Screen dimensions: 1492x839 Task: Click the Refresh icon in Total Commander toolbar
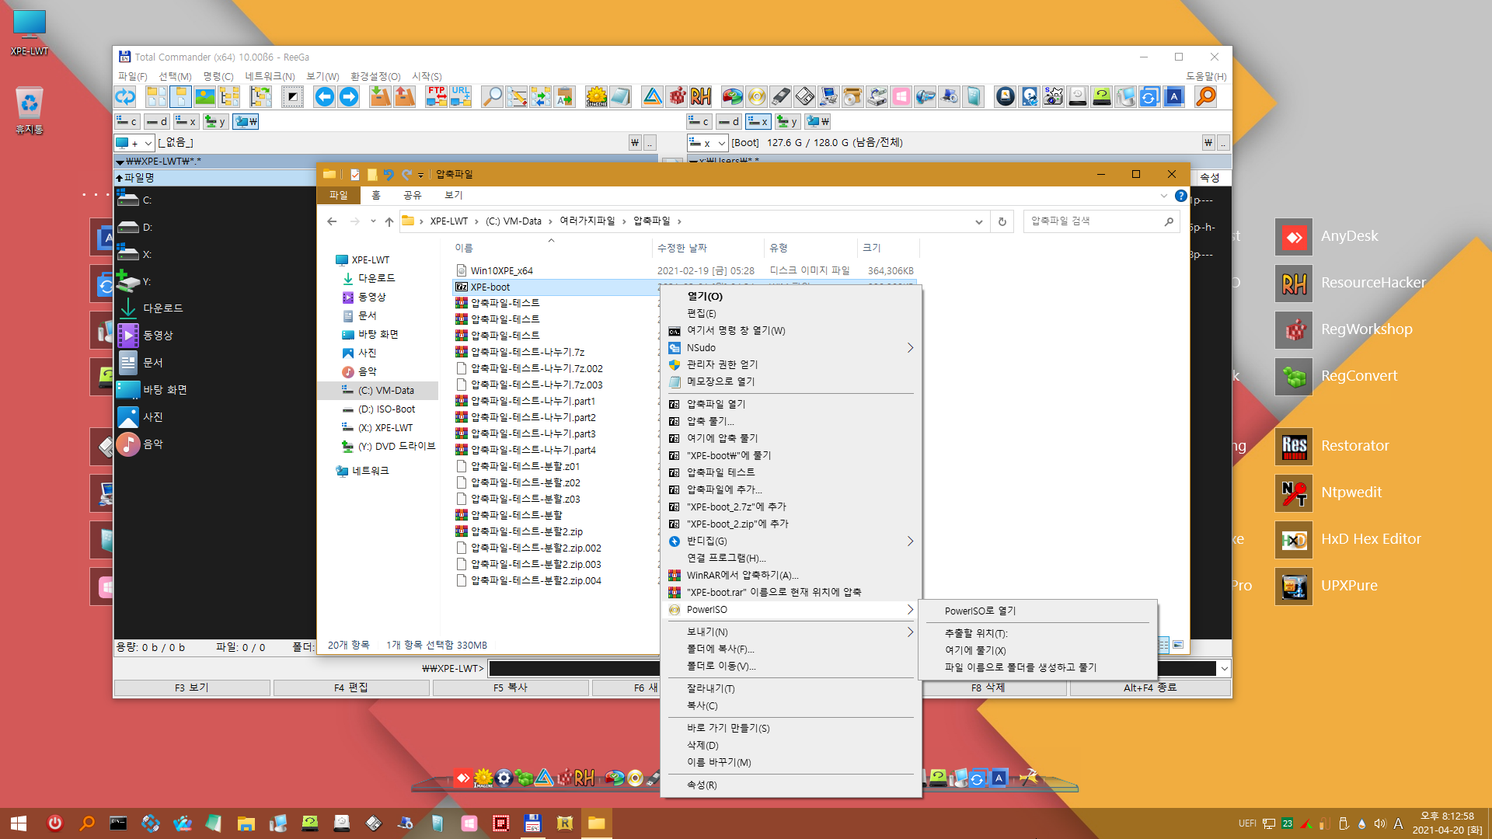point(125,96)
